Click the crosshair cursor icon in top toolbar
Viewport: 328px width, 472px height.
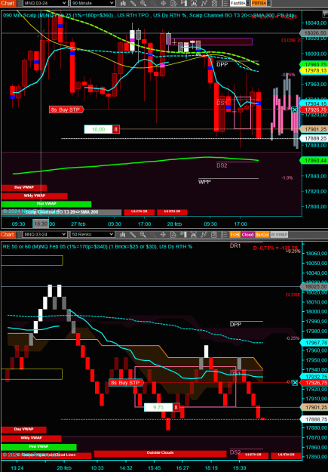(164, 3)
